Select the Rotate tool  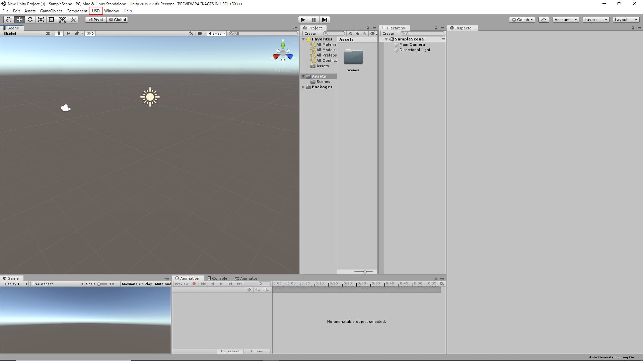click(30, 20)
